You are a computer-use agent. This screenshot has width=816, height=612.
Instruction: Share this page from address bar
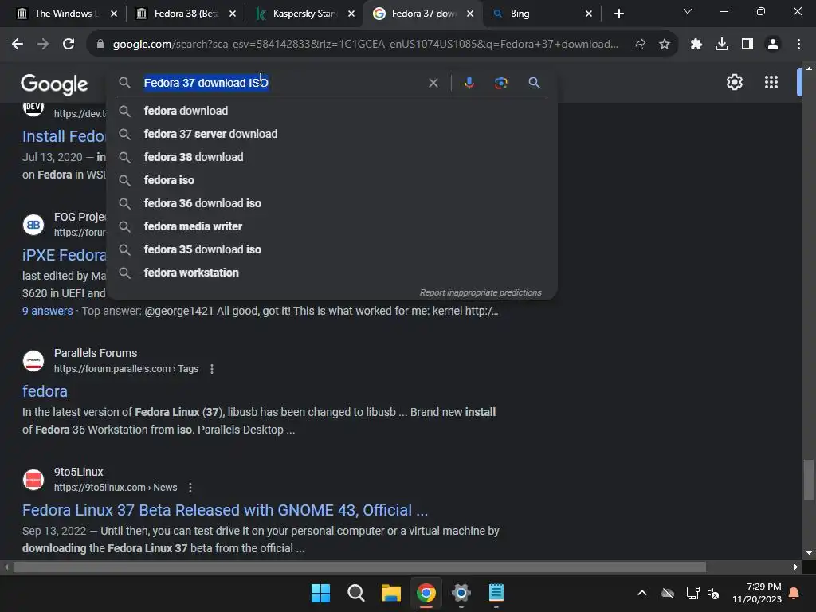click(638, 45)
